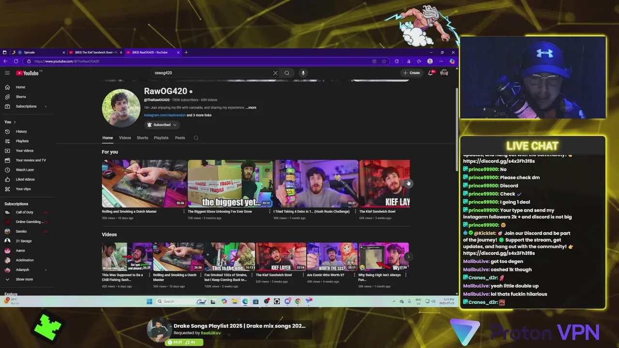Viewport: 619px width, 348px height.
Task: Expand channel description with ...more
Action: point(251,108)
